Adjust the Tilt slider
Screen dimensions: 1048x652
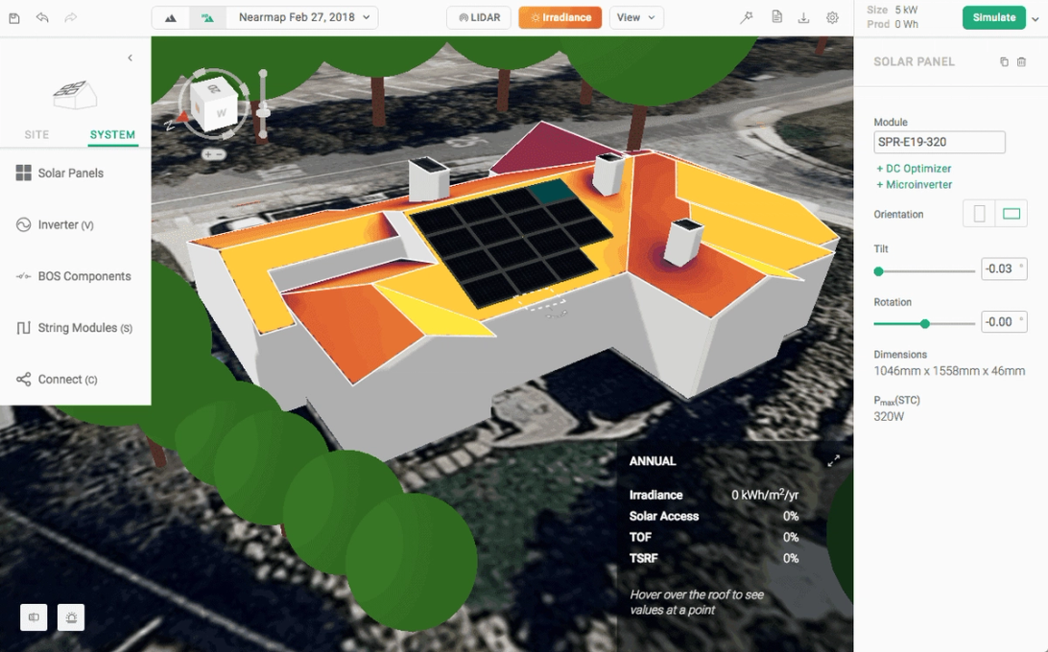[878, 270]
